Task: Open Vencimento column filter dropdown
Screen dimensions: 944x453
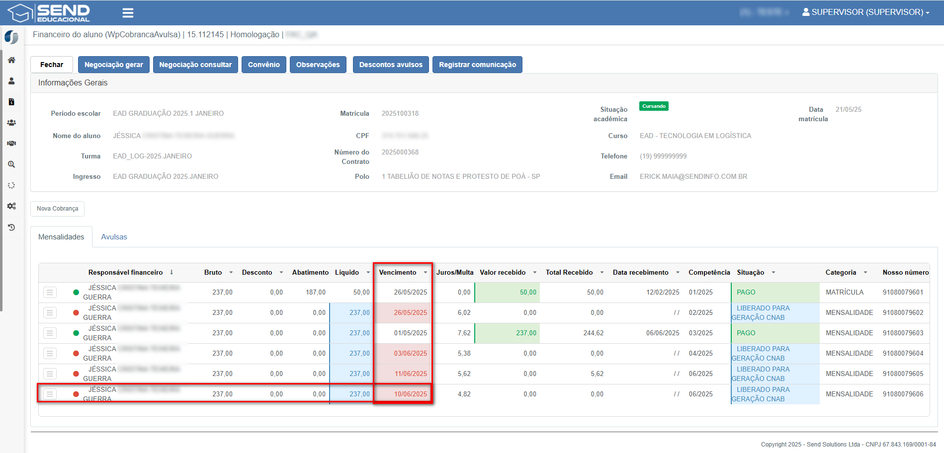Action: tap(426, 273)
